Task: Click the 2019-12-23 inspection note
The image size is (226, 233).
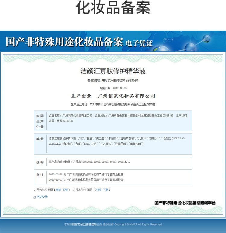Action: tap(86, 180)
